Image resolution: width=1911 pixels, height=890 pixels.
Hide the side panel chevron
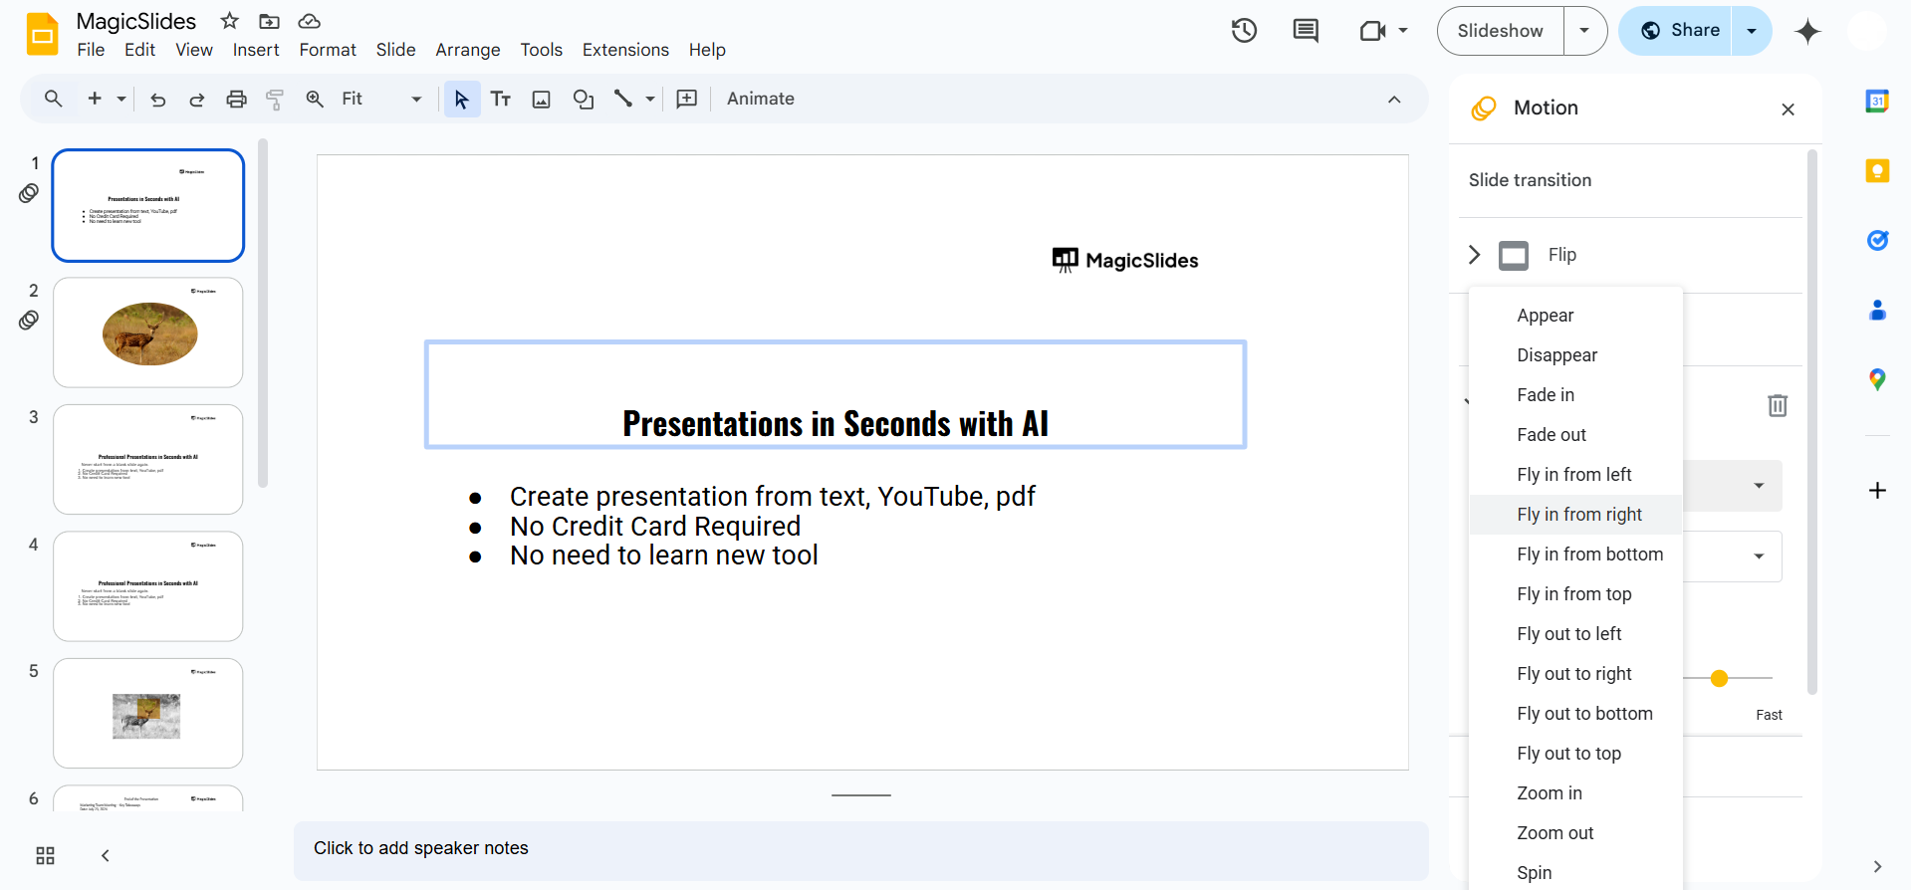click(x=1877, y=866)
